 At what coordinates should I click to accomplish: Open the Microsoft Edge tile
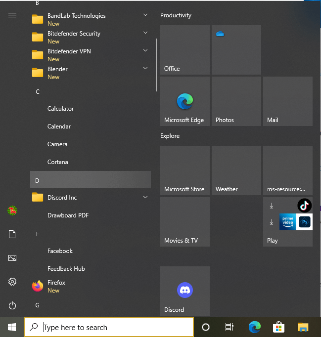click(x=185, y=101)
